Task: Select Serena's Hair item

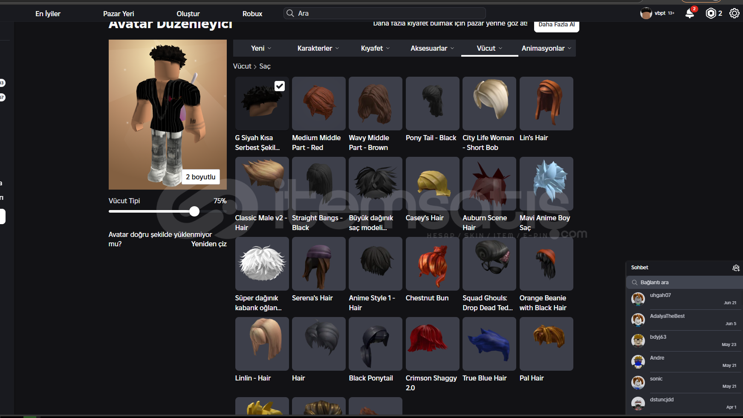Action: pyautogui.click(x=318, y=264)
